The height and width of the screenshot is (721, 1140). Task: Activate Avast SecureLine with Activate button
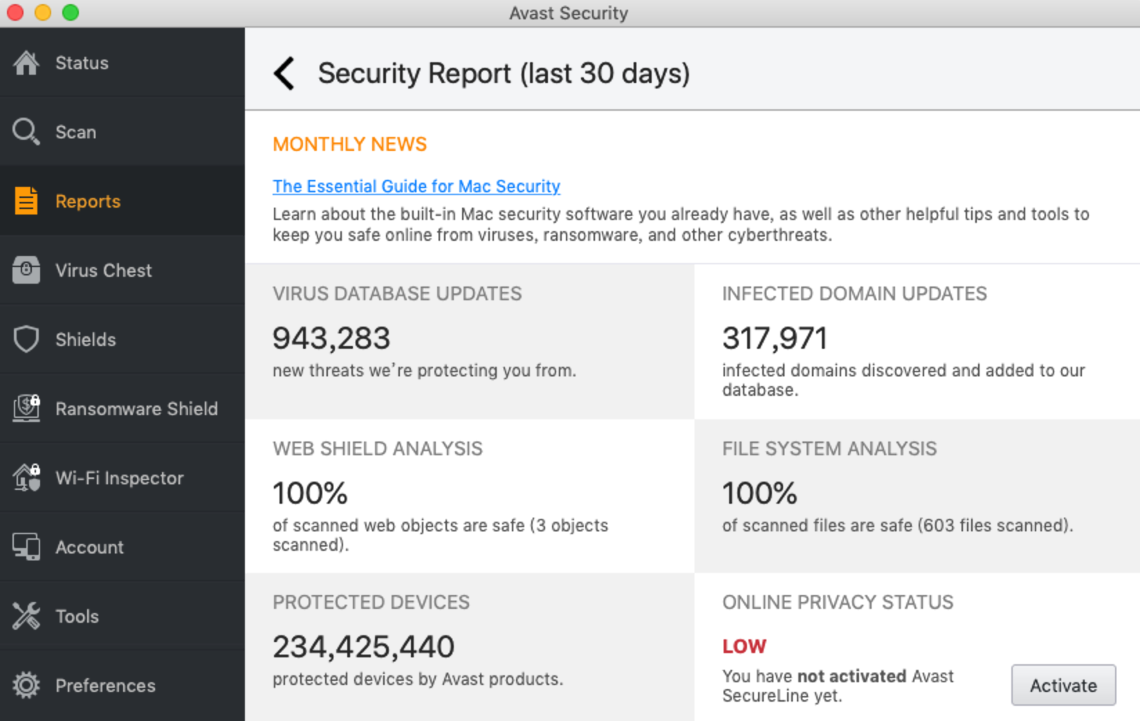point(1063,685)
